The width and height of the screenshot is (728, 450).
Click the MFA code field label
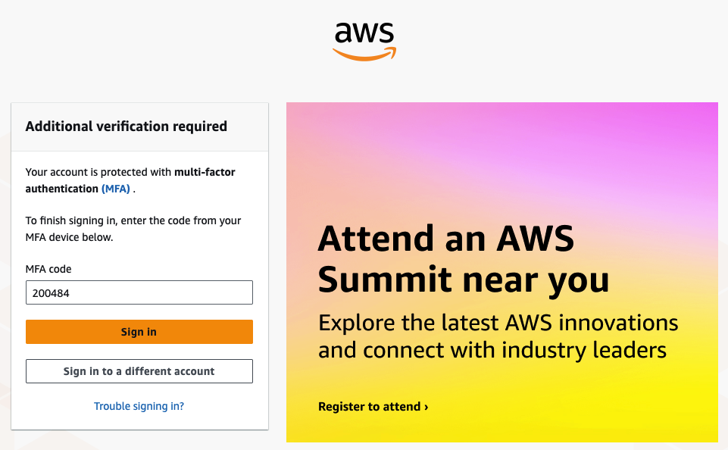[48, 269]
